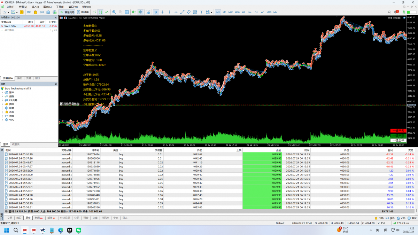Switch chart to candlestick display icon
The width and height of the screenshot is (418, 235).
tap(100, 12)
